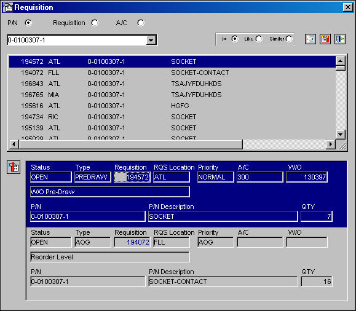
Task: Click the Type field showing AOG
Action: point(93,242)
